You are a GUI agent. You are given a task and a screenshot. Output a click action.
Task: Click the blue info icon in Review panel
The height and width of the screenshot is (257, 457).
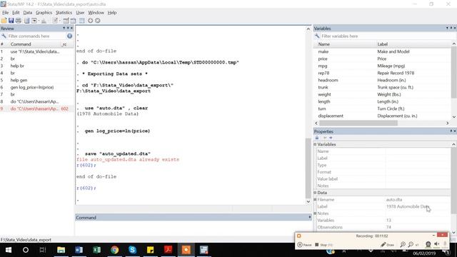pyautogui.click(x=70, y=36)
